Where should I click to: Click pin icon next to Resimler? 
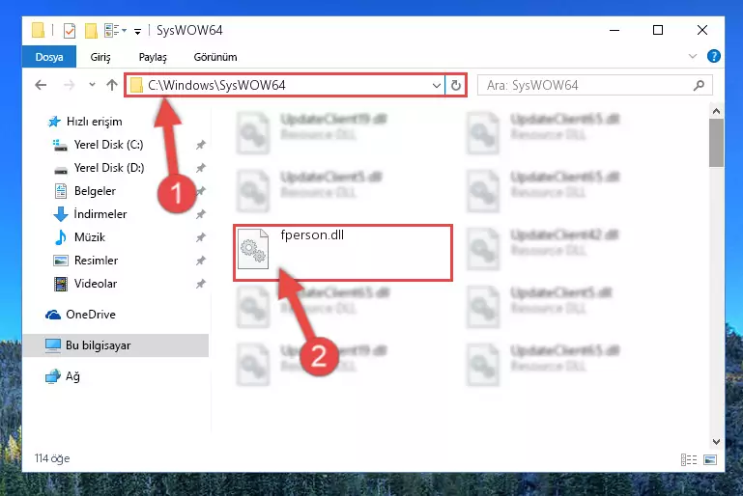201,261
